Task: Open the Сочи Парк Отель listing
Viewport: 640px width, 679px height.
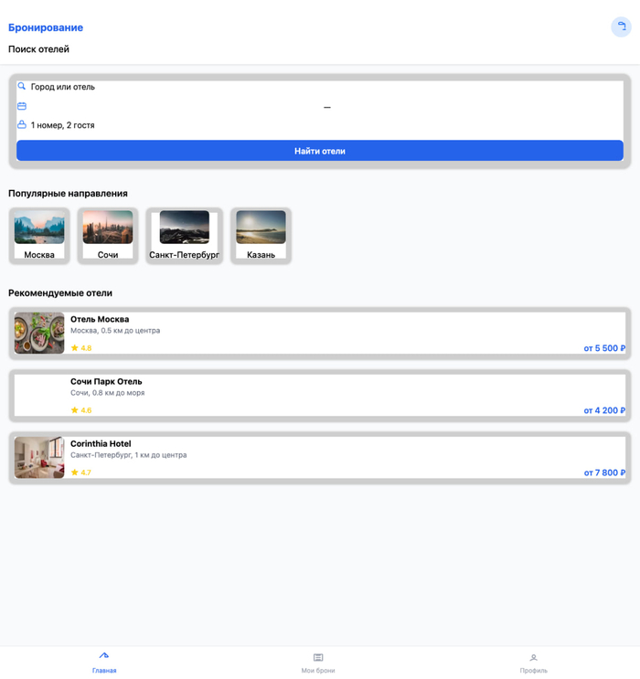Action: point(320,396)
